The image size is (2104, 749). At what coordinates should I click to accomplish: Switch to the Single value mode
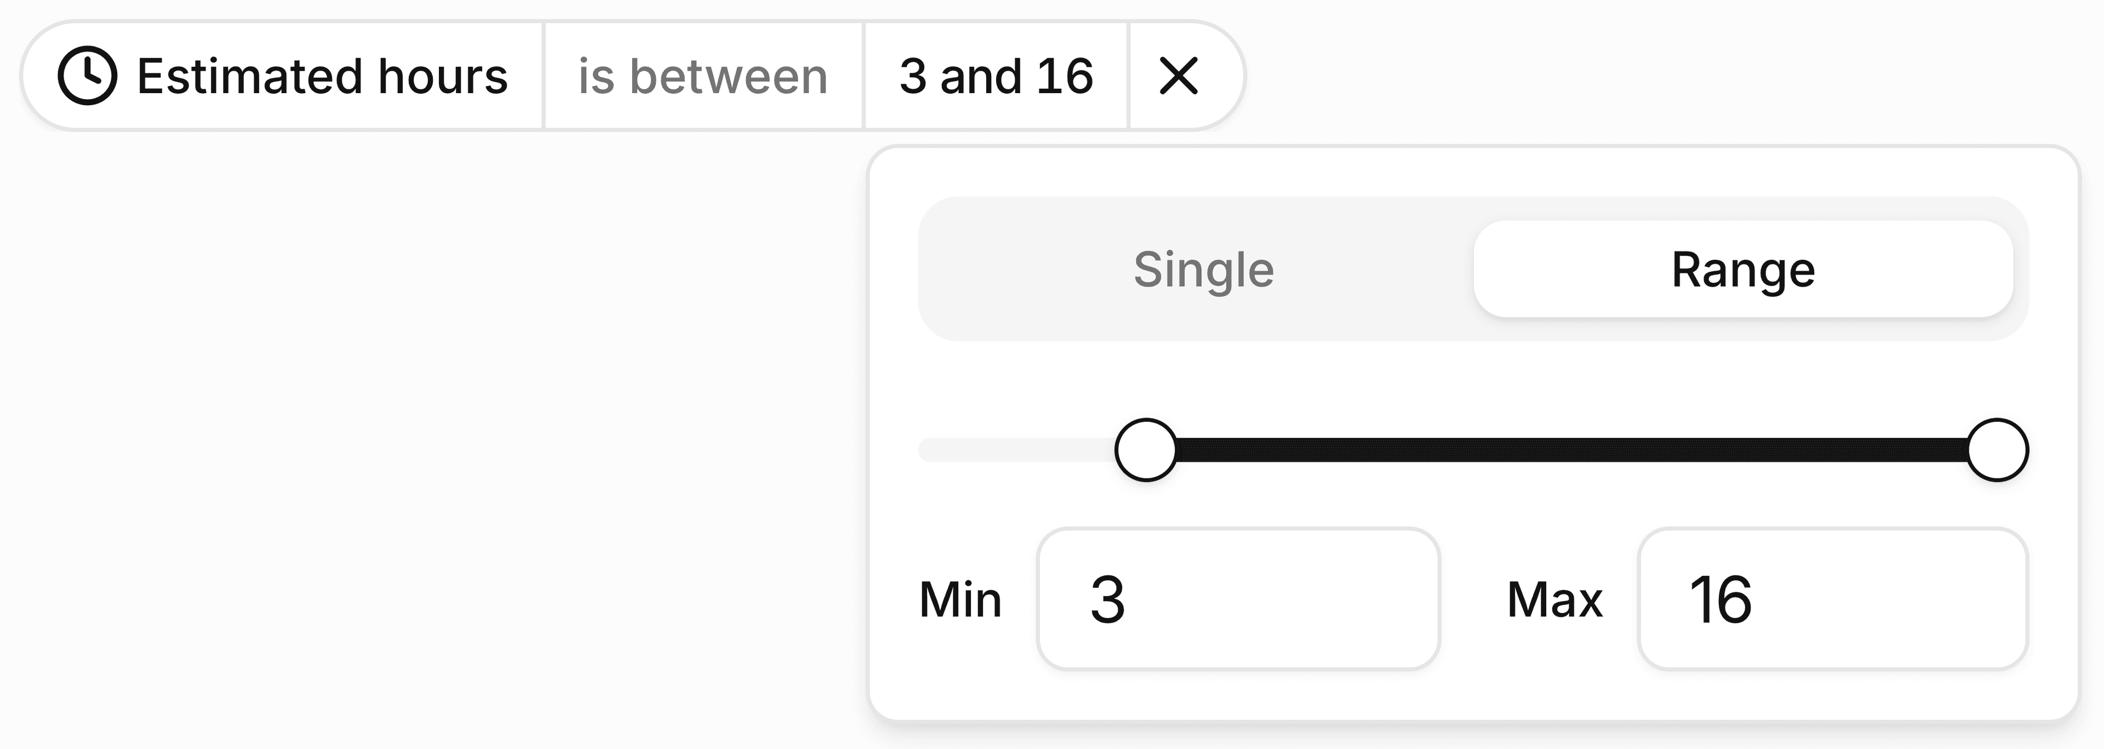pos(1202,270)
